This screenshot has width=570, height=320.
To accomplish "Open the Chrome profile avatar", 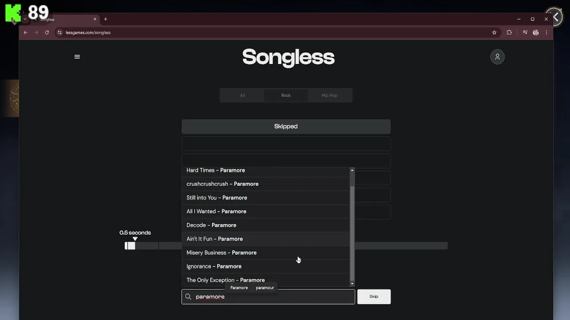I will coord(536,32).
